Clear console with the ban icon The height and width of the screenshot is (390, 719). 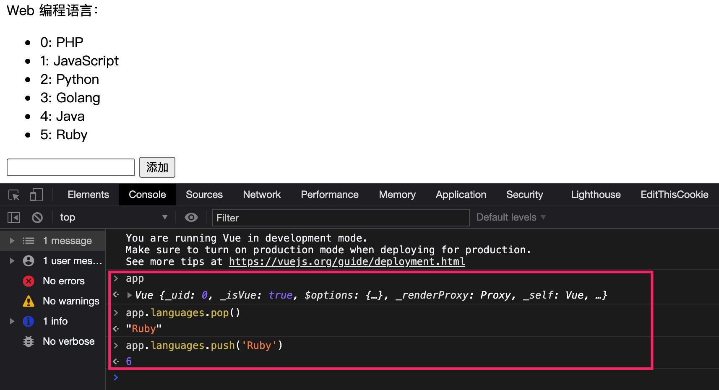[x=37, y=217]
